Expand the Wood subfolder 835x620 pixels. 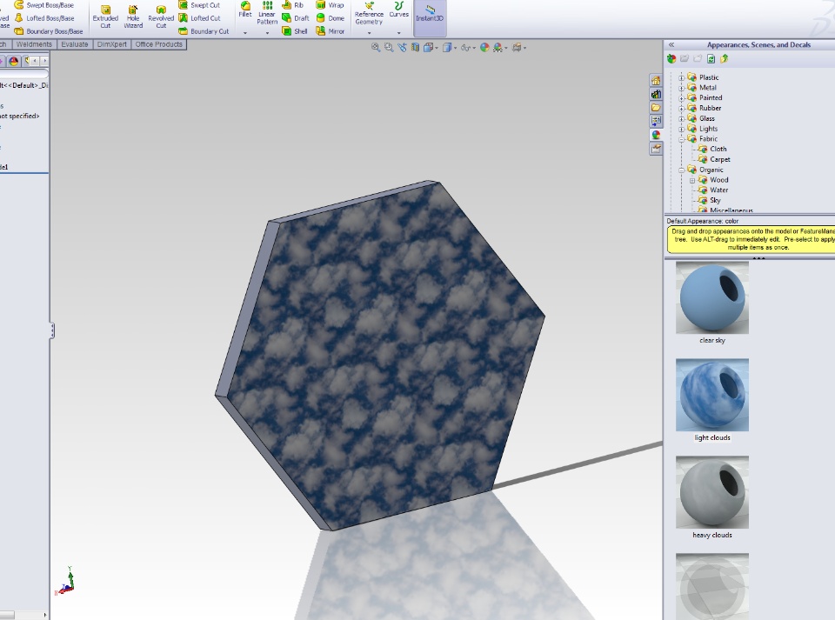tap(692, 180)
